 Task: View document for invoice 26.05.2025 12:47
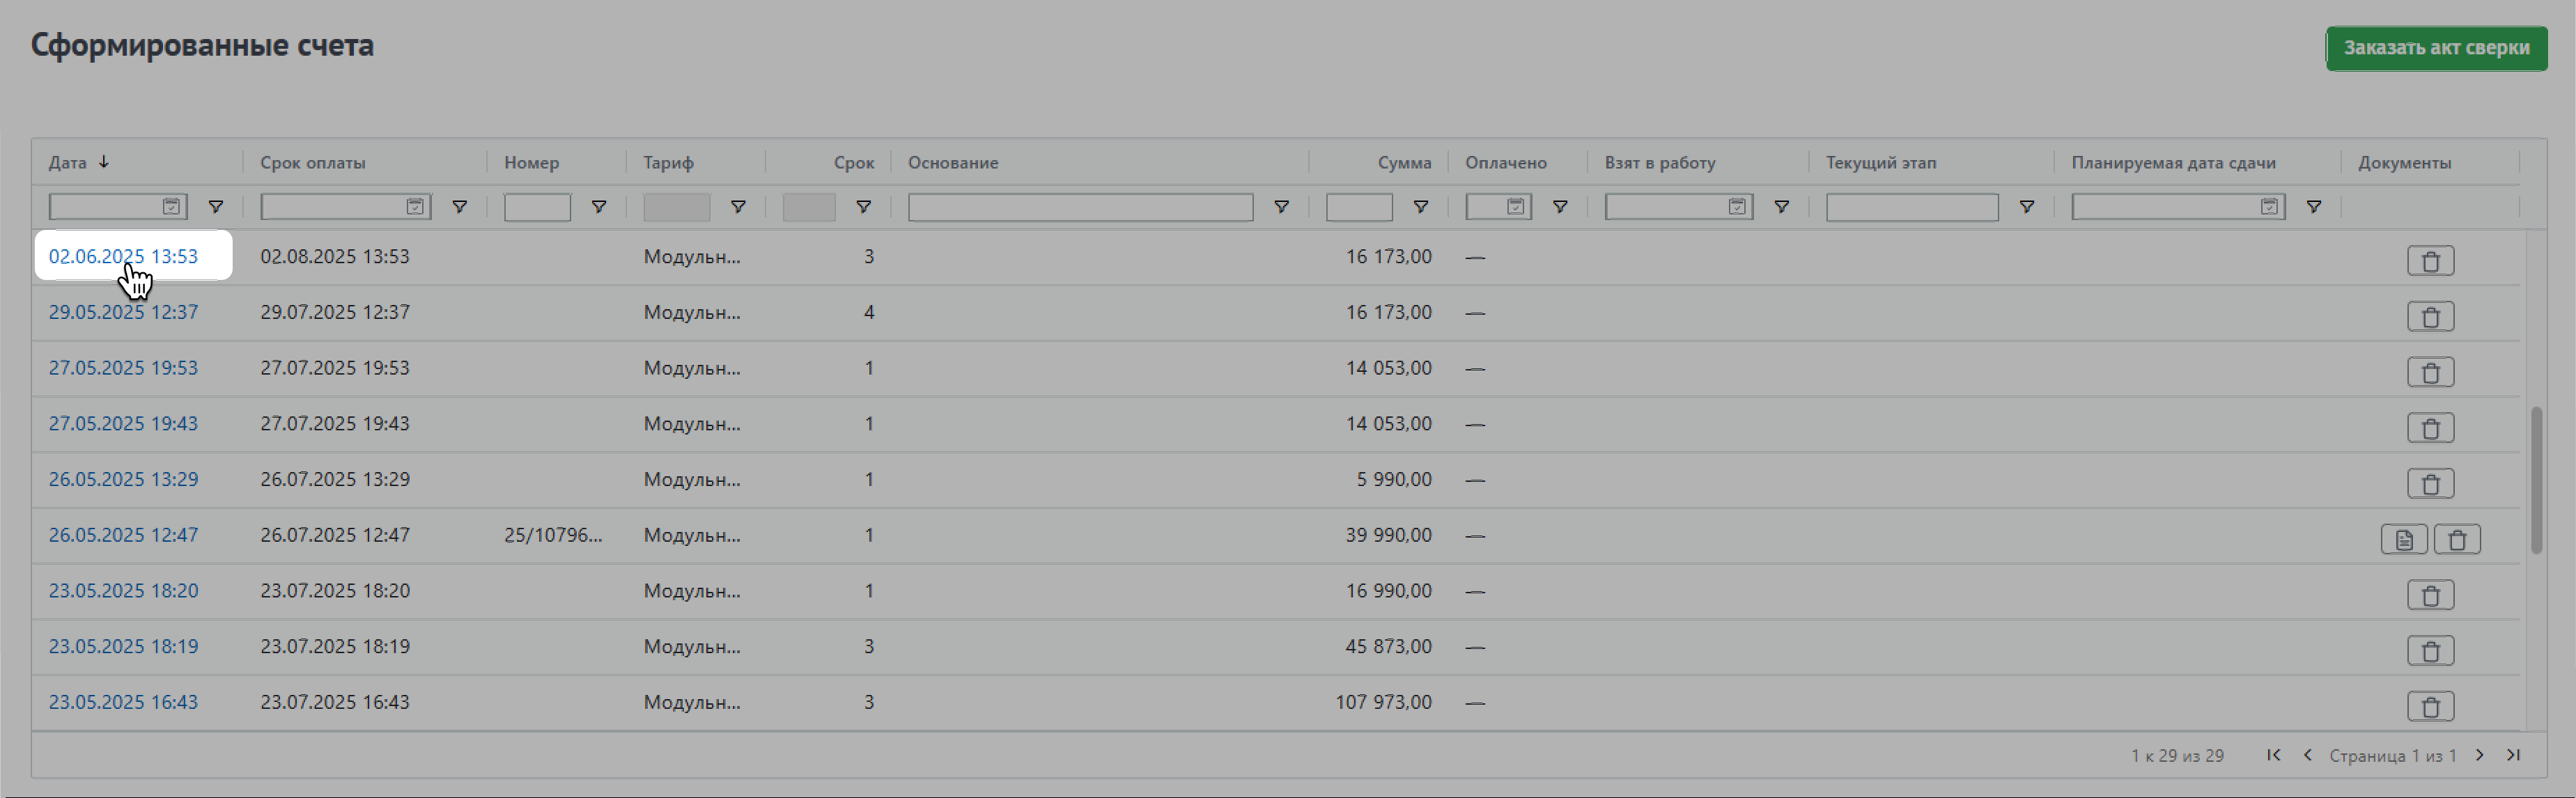click(x=2404, y=540)
